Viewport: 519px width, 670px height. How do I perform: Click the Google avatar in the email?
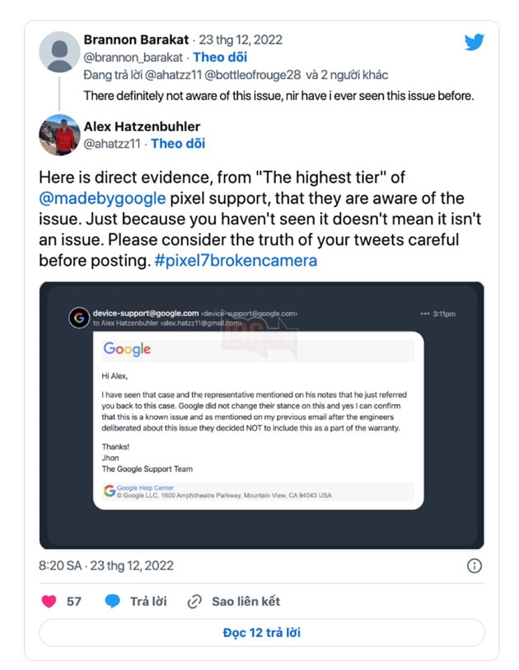point(78,318)
